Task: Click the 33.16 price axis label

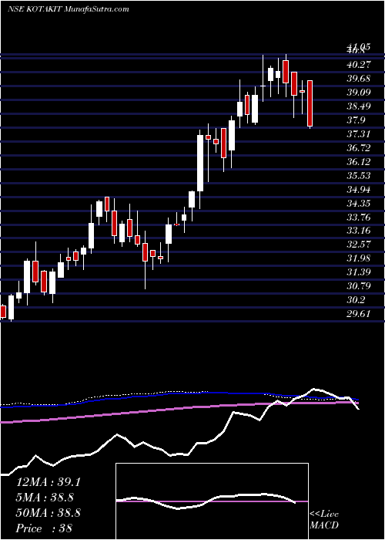Action: 359,231
